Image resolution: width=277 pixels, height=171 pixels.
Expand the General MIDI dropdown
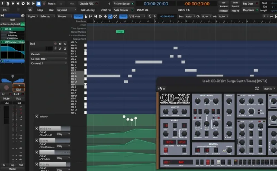coord(48,59)
